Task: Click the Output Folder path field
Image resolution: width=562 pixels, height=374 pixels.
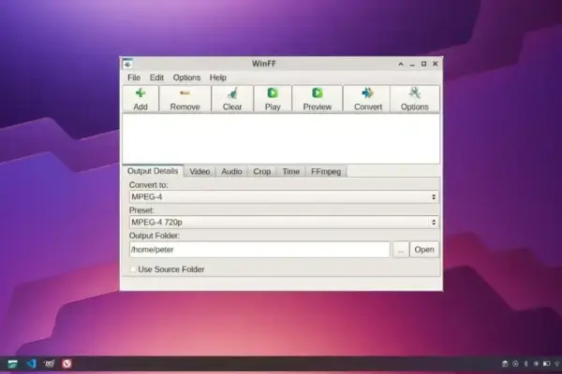Action: coord(259,250)
